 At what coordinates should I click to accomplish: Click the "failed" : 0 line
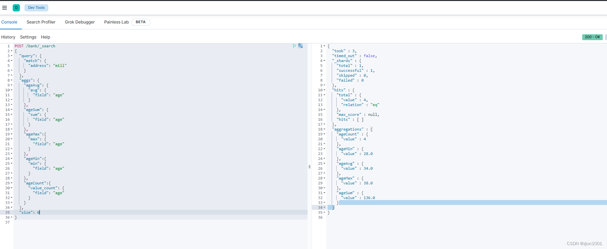point(350,80)
